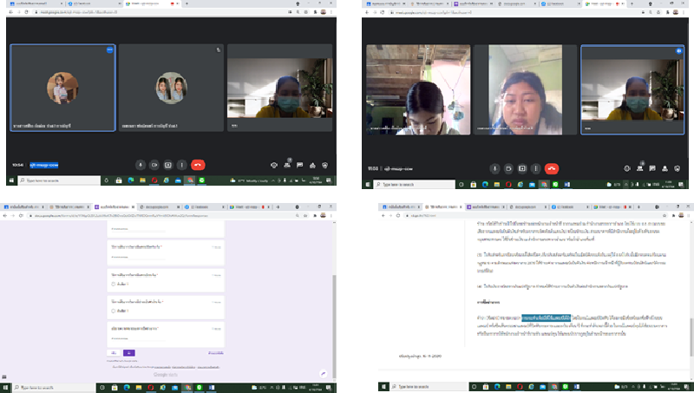Open chat panel in the top-left Meet call
This screenshot has width=694, height=393.
tap(299, 164)
